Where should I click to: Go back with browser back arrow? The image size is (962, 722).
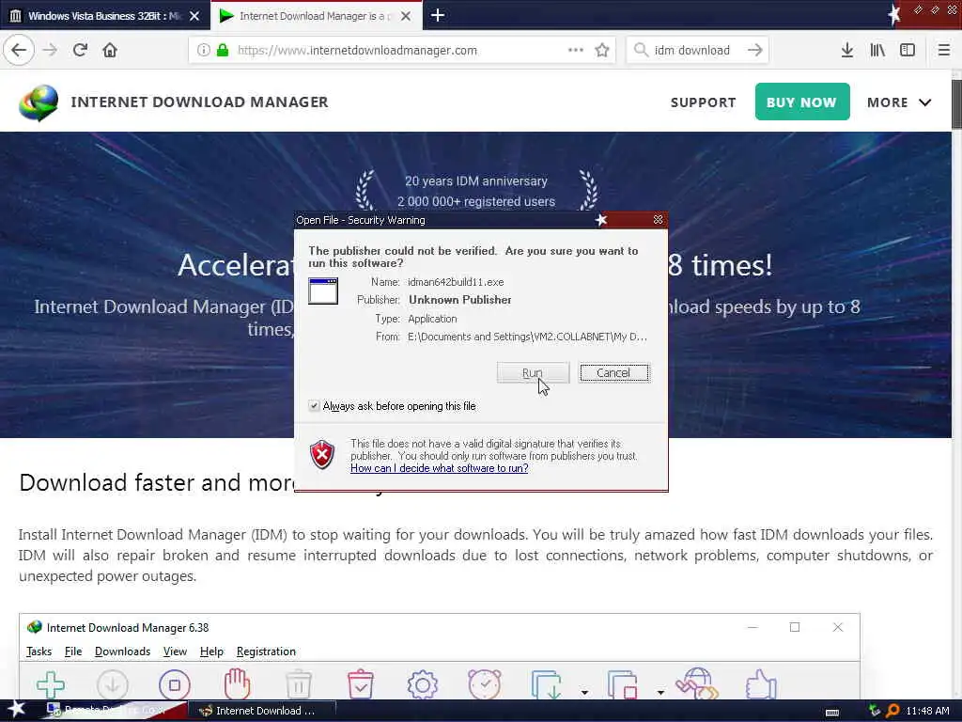coord(19,51)
